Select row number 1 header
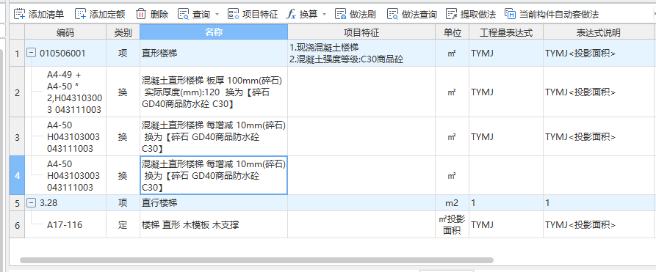 [17, 54]
